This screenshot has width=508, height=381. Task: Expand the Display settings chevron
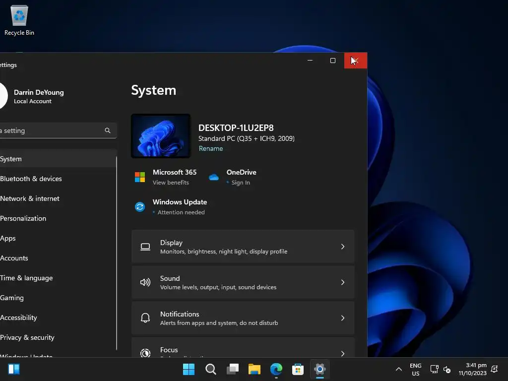pos(342,247)
